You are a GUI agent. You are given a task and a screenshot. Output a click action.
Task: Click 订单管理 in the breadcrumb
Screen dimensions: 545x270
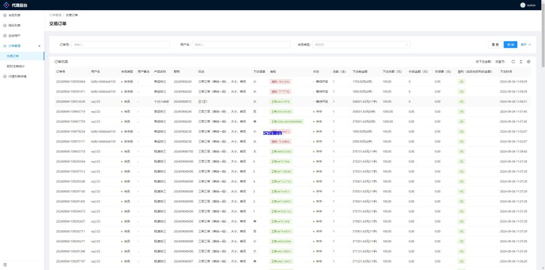tap(55, 15)
